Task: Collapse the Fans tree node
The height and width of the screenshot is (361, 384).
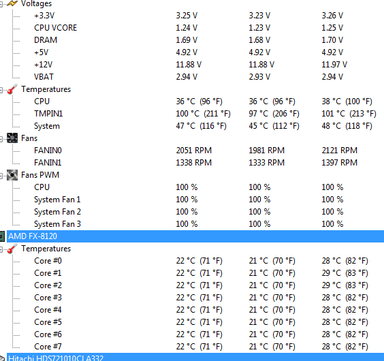Action: pos(1,139)
